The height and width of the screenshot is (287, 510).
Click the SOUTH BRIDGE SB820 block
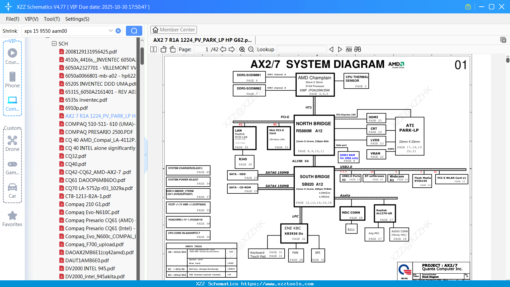314,187
